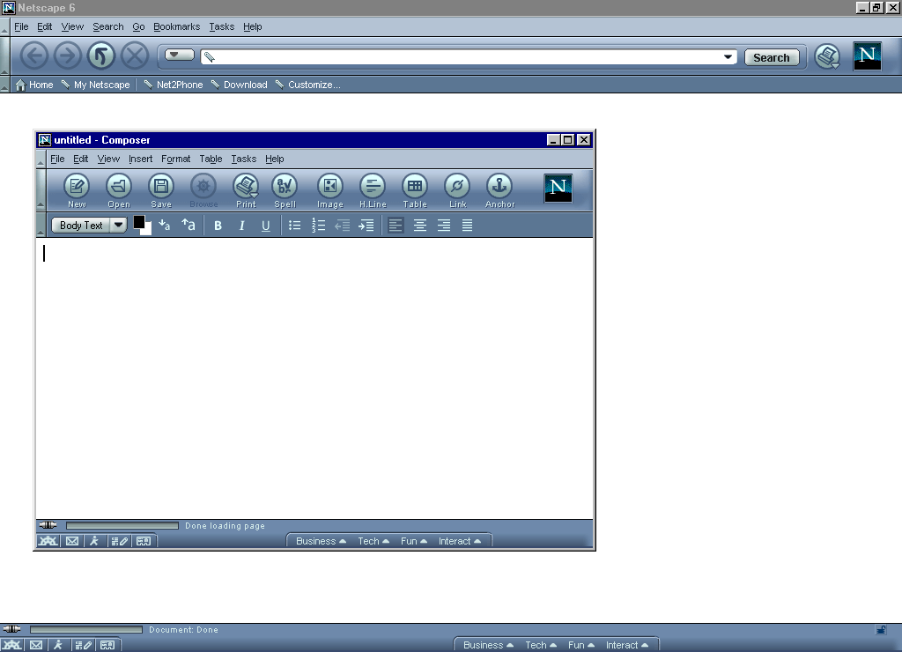Expand Interact menu in browser bottom bar

[x=627, y=645]
